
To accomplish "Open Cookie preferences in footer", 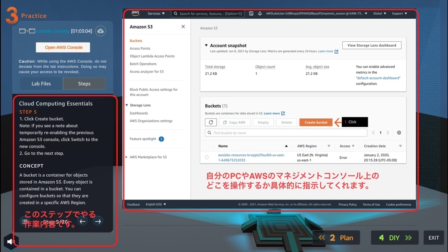I will (398, 204).
